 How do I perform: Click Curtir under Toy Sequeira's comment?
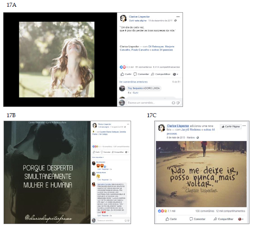(135, 93)
